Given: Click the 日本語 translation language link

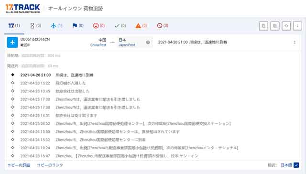Looking at the screenshot, I should [x=286, y=165].
